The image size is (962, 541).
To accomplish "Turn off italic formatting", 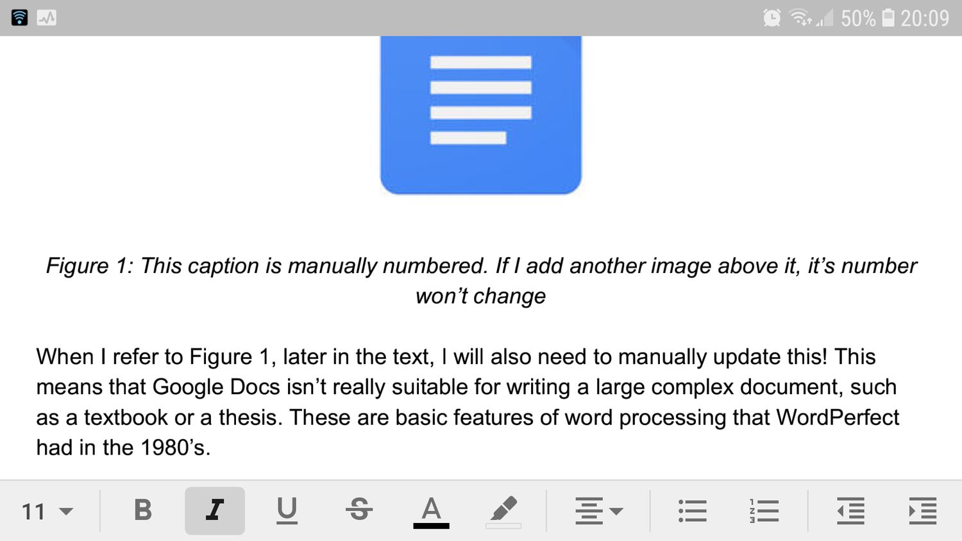I will click(215, 510).
